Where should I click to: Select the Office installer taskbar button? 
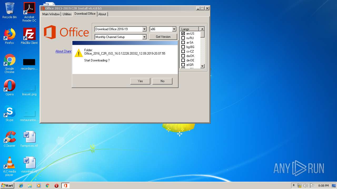pos(65,186)
